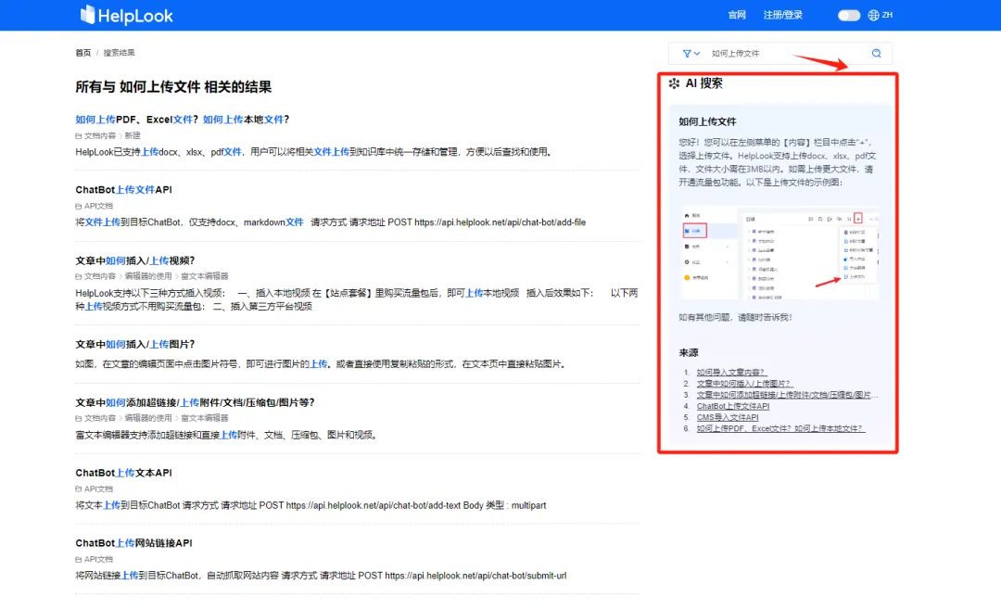
Task: Click folder icon under 添加超链接 result
Action: [x=79, y=418]
